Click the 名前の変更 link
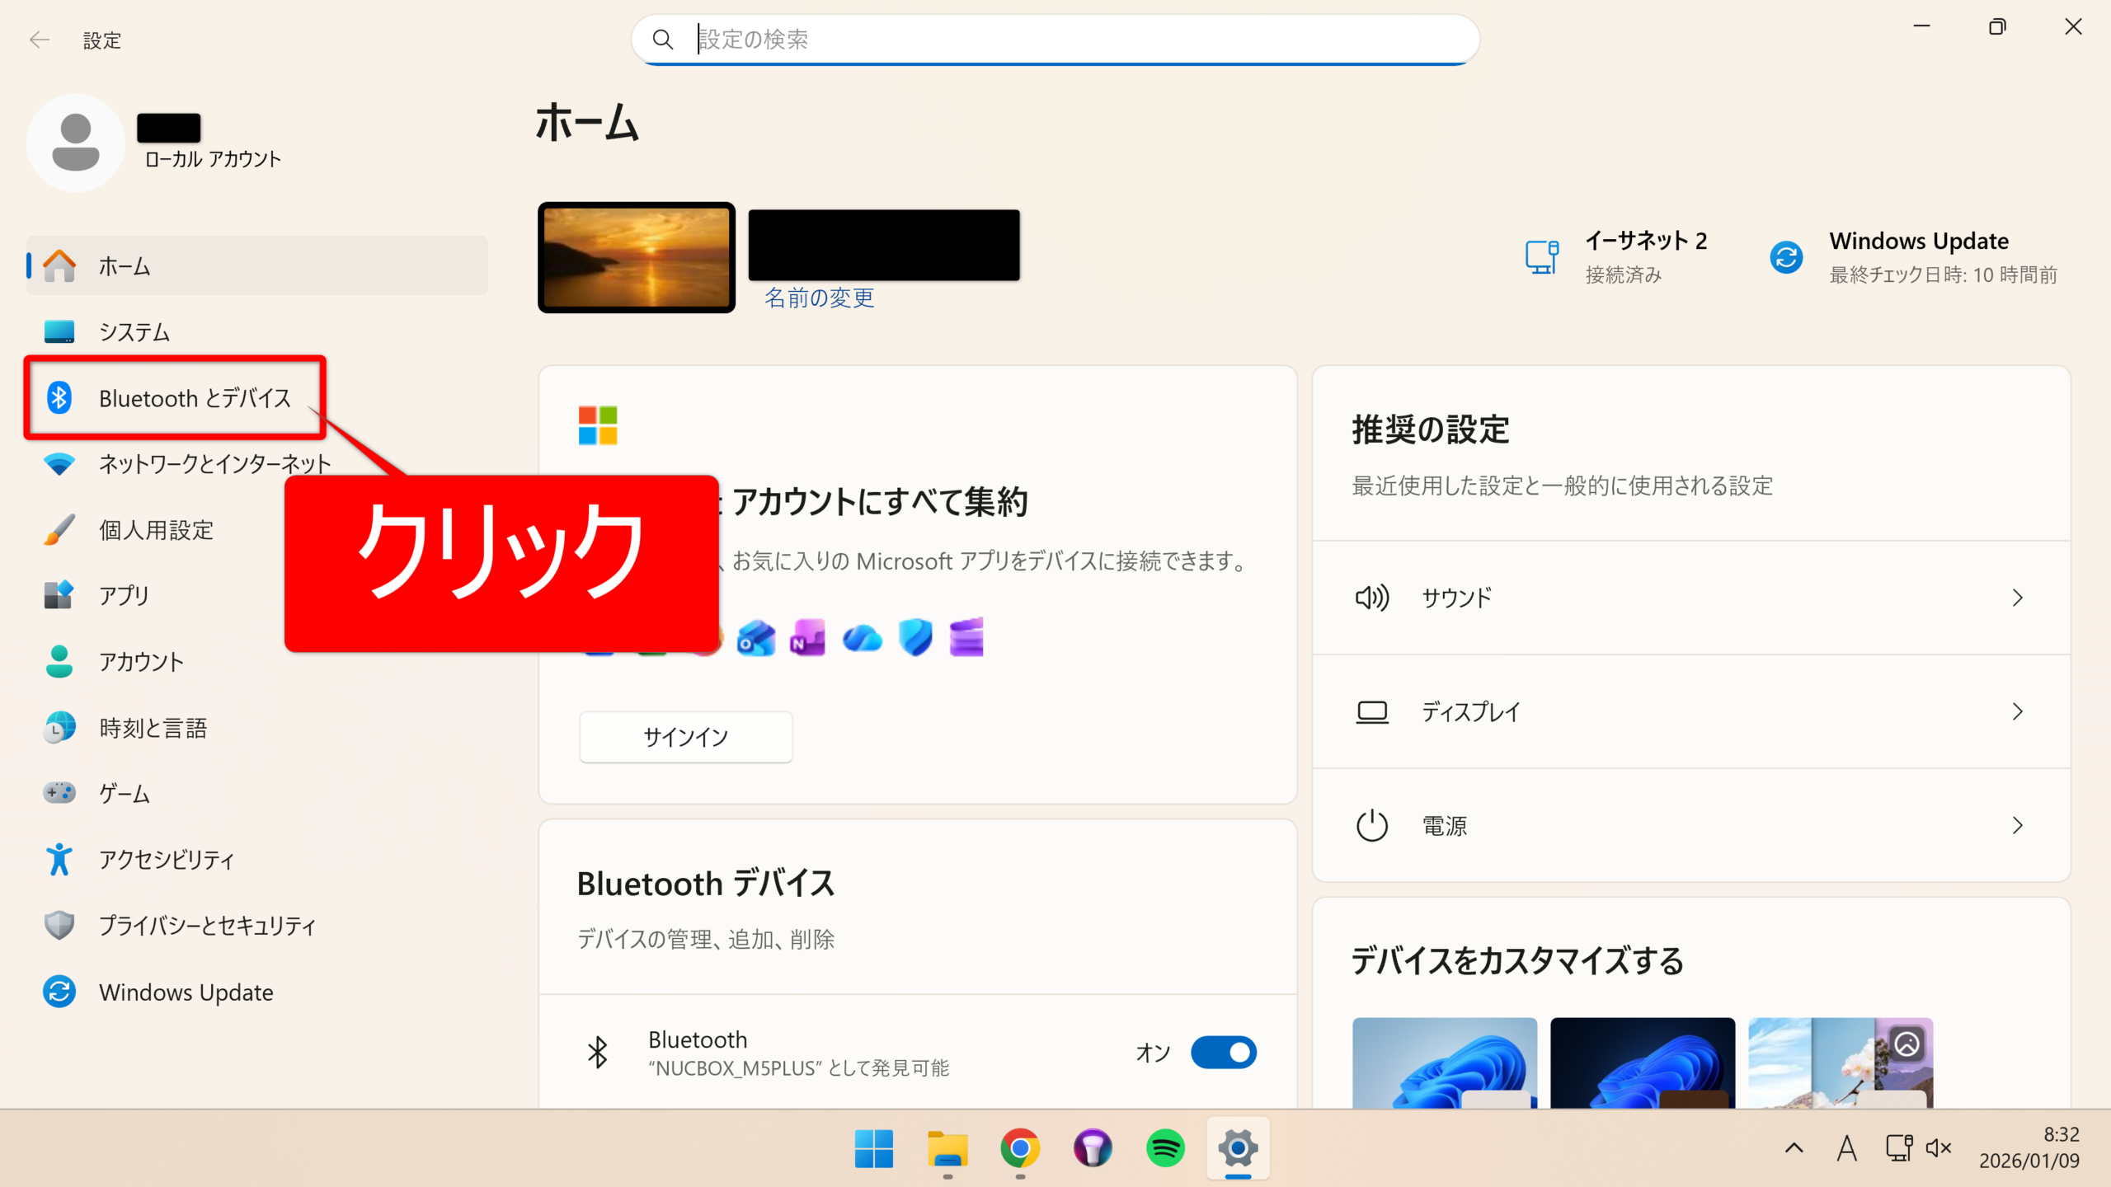The width and height of the screenshot is (2111, 1187). (819, 298)
